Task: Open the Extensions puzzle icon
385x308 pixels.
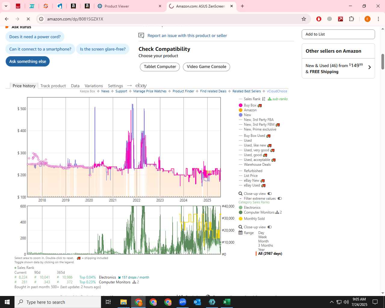Action: [351, 19]
